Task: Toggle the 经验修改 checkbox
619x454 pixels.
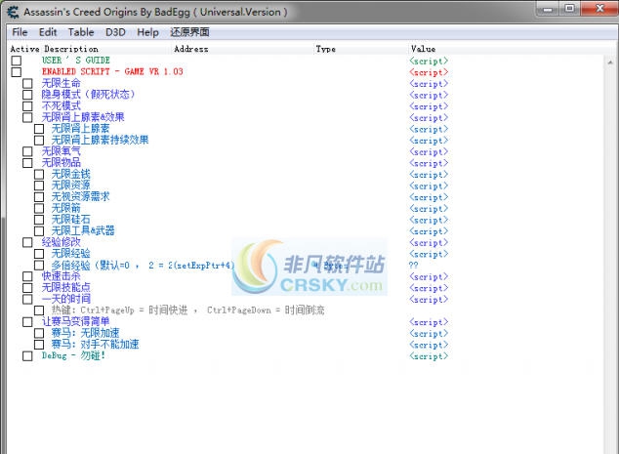Action: click(x=27, y=242)
